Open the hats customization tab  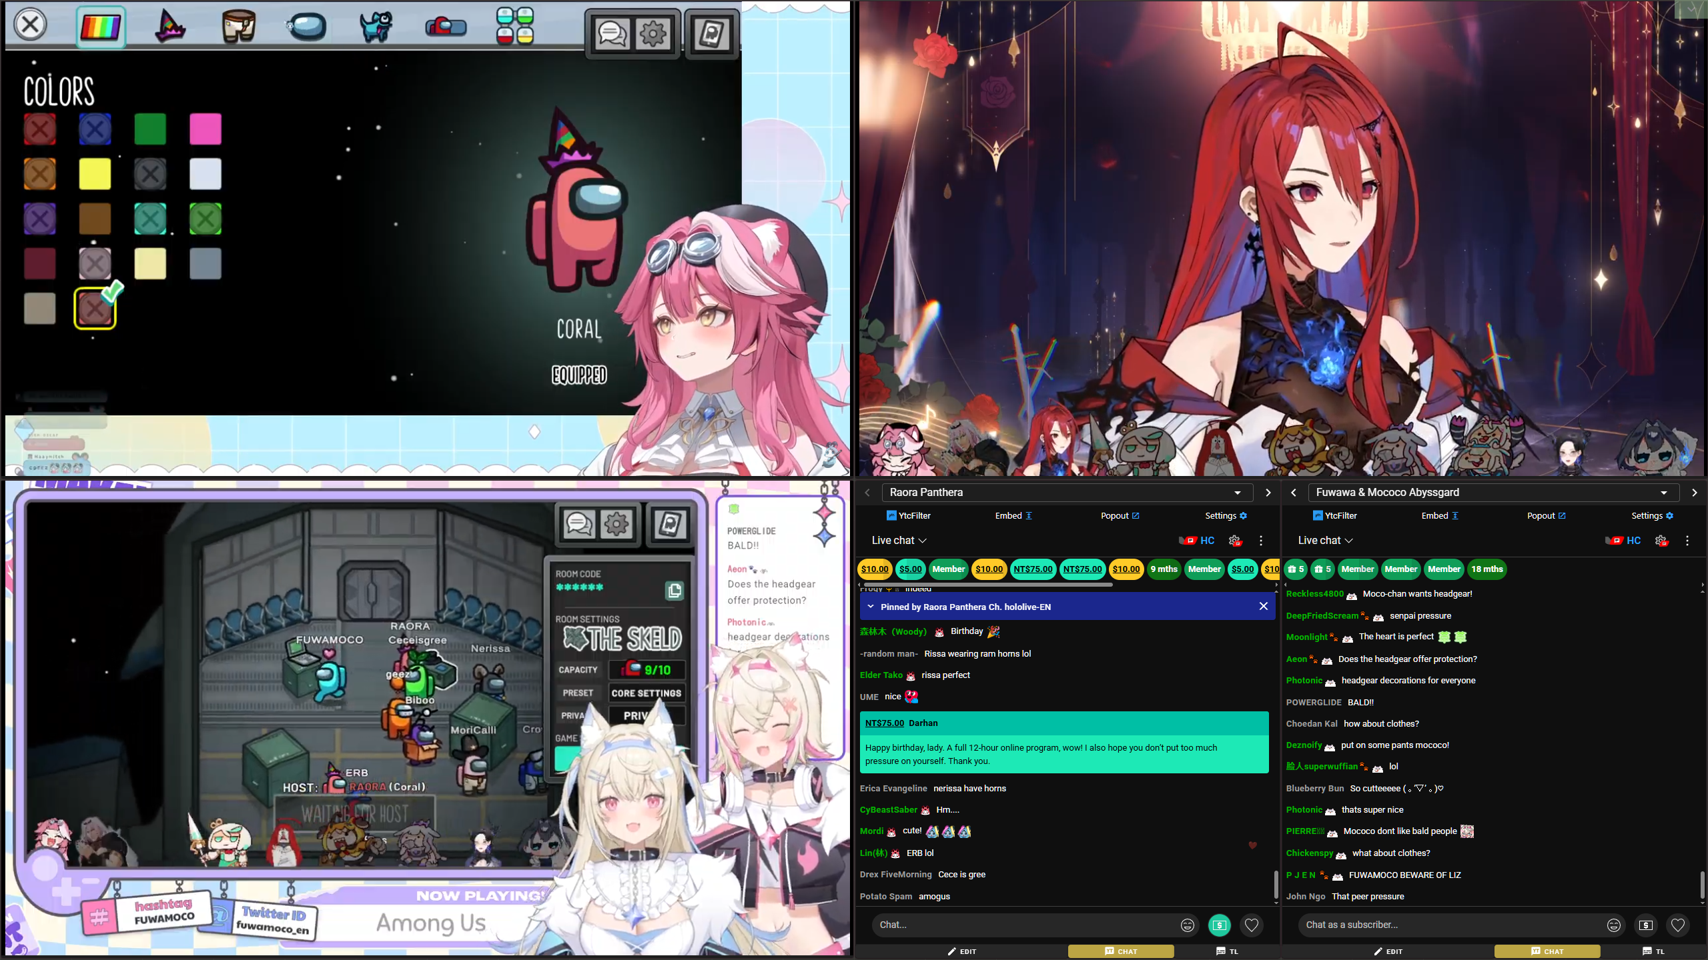click(169, 27)
